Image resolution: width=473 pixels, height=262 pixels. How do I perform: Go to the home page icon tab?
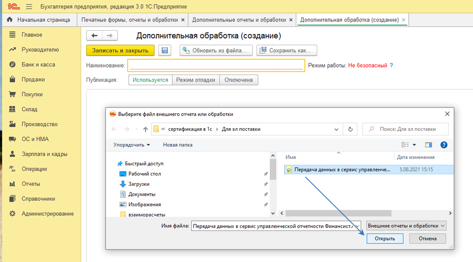(10, 19)
